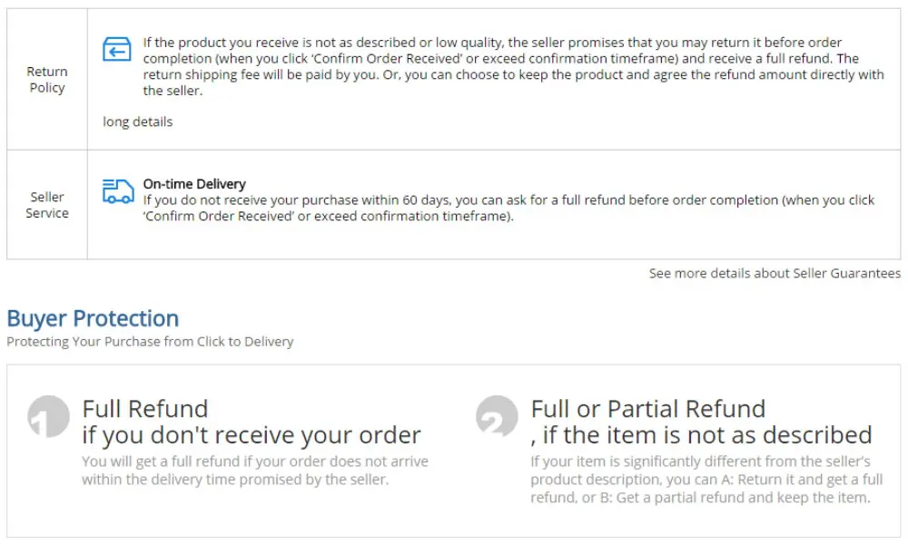Select the Return Policy row label

coord(47,80)
